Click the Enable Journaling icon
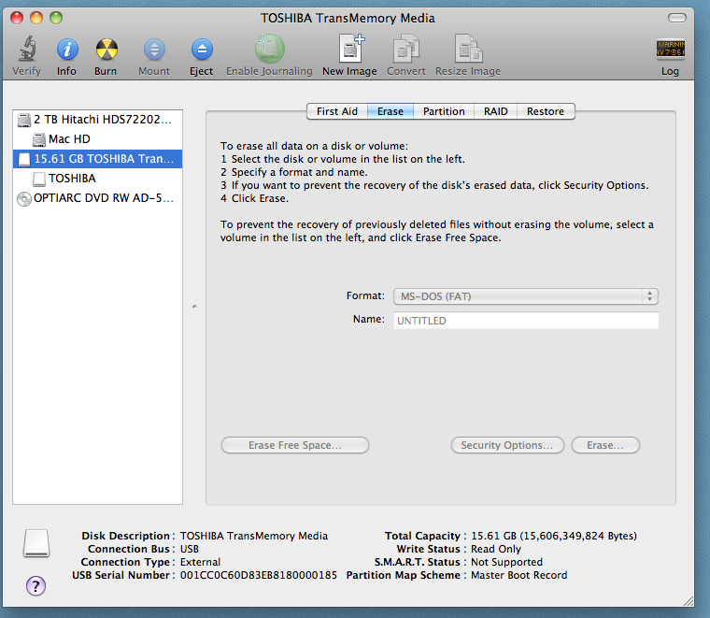The width and height of the screenshot is (710, 618). 269,49
